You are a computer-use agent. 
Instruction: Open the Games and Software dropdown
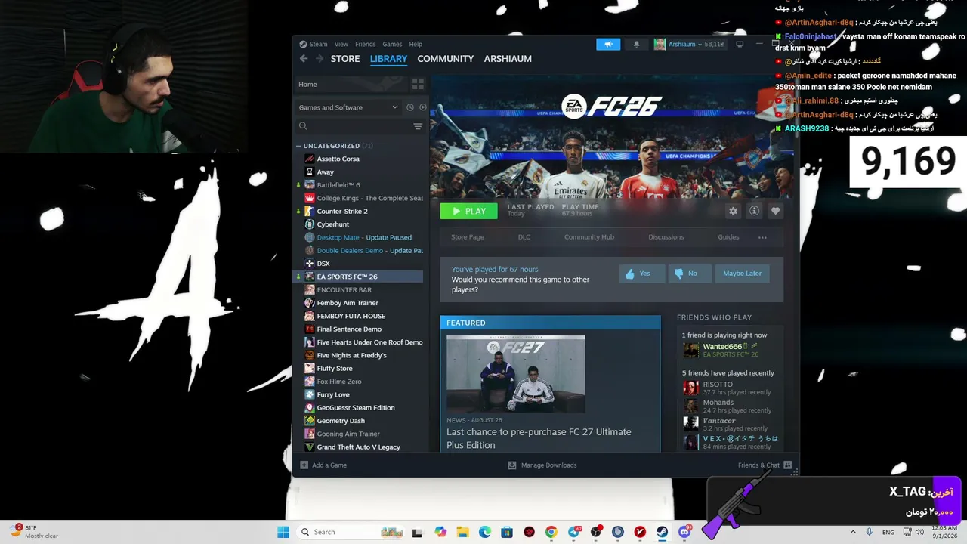[x=348, y=107]
